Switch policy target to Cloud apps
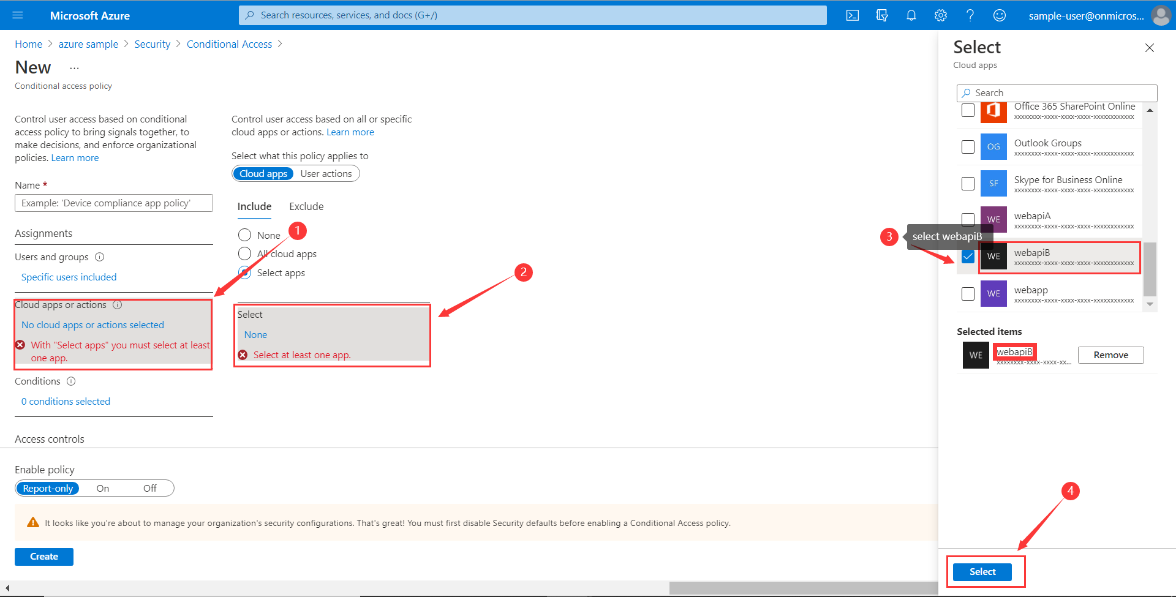The image size is (1176, 597). 263,174
